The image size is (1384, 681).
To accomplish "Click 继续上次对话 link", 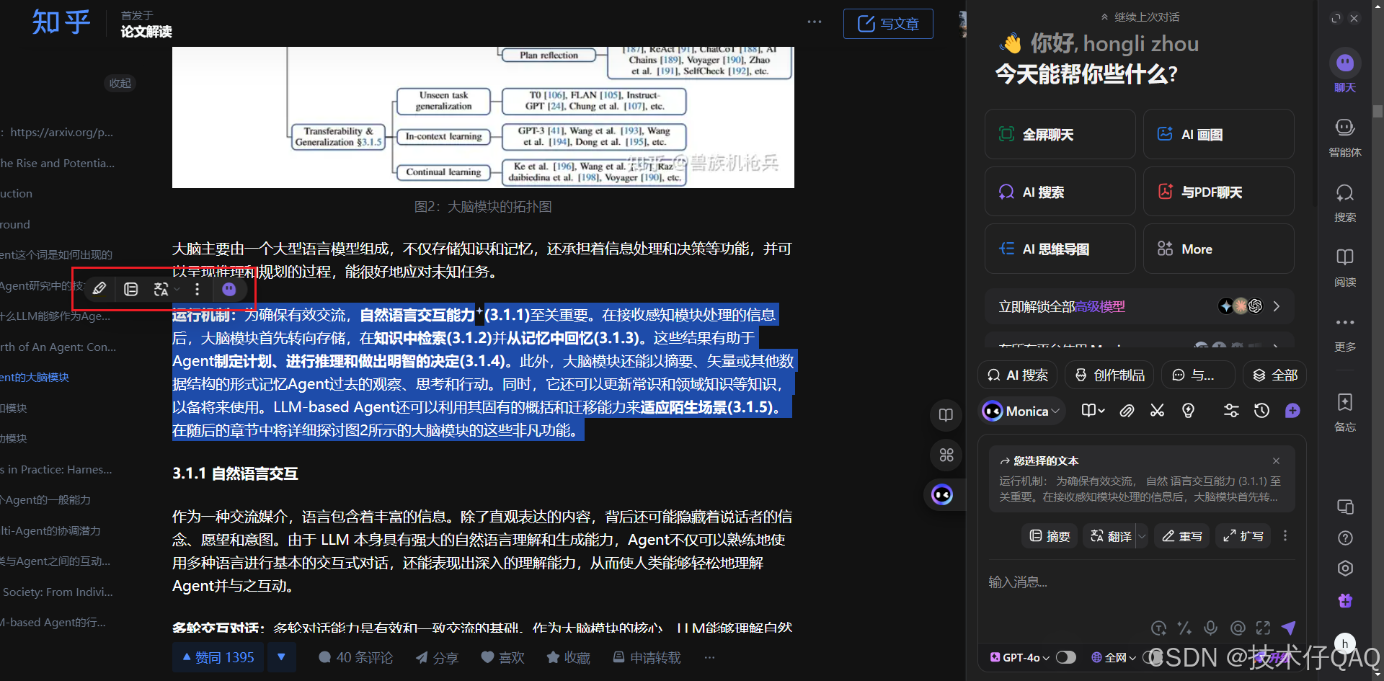I will tap(1140, 17).
